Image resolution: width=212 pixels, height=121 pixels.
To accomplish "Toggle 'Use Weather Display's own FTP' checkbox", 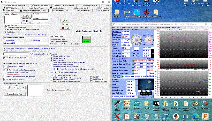I will click(5, 48).
